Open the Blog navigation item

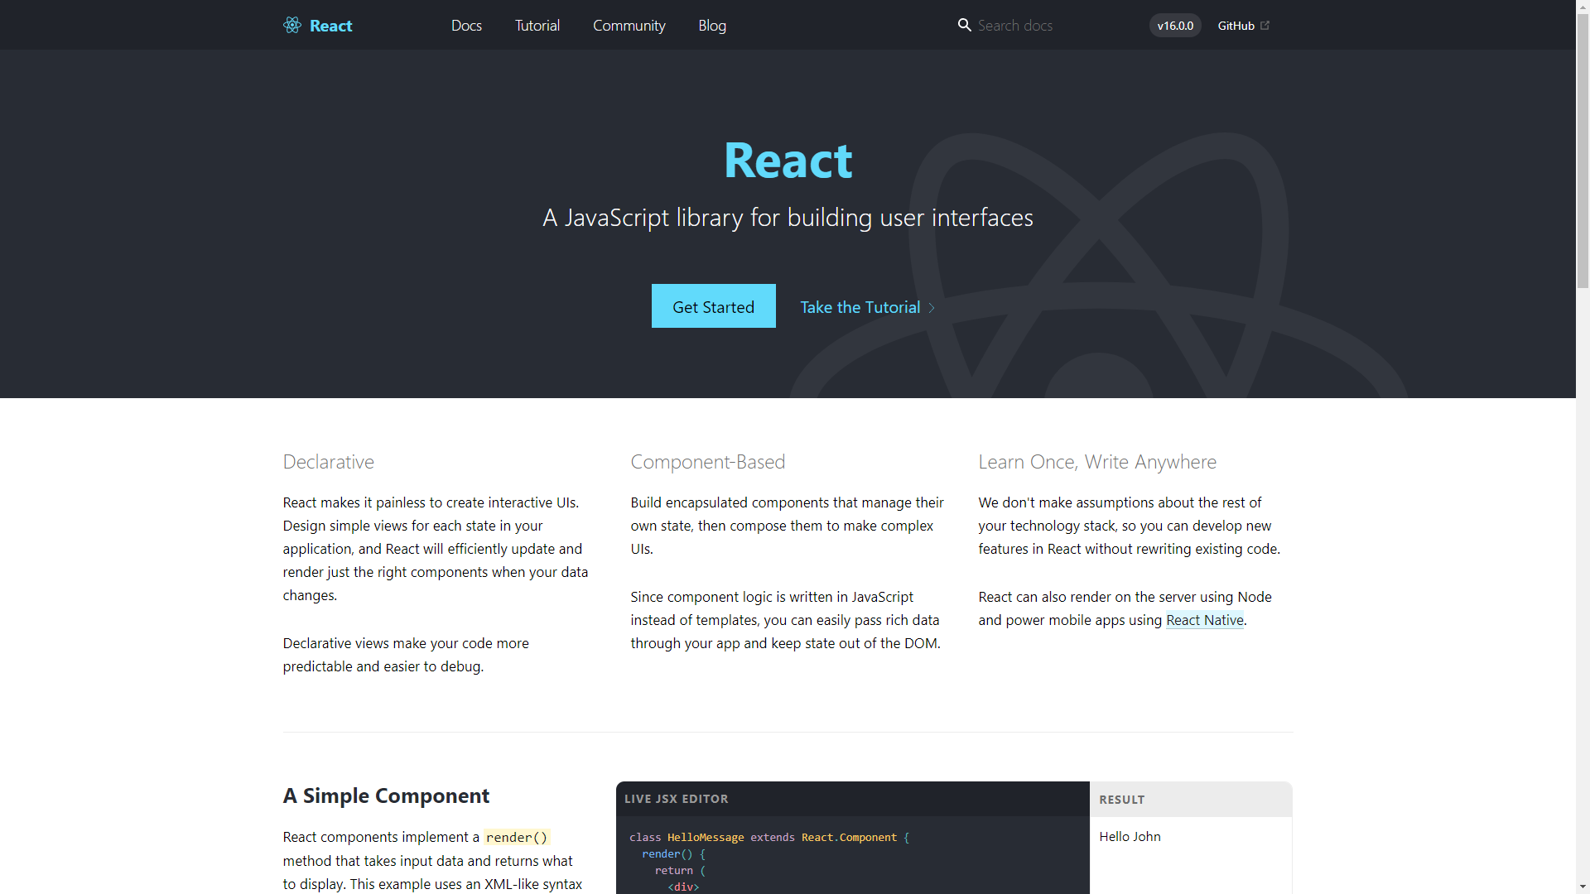coord(712,26)
